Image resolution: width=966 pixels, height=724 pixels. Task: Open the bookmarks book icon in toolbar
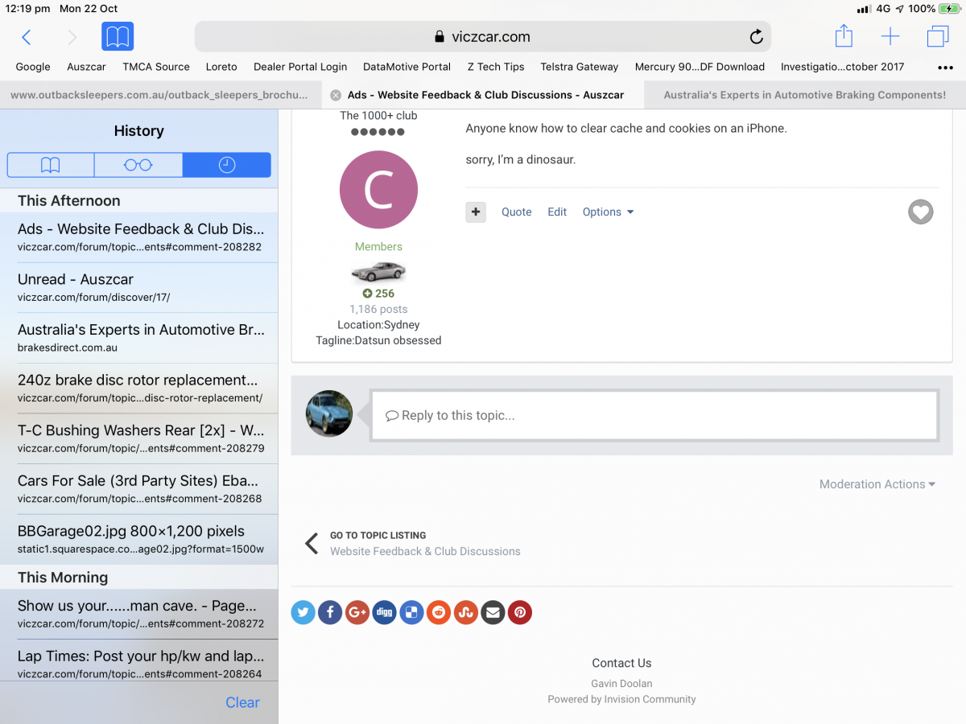(118, 37)
